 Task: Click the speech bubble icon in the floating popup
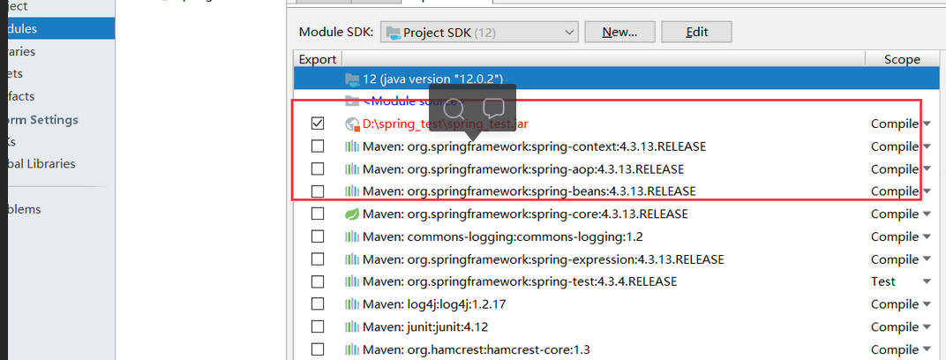(x=493, y=108)
